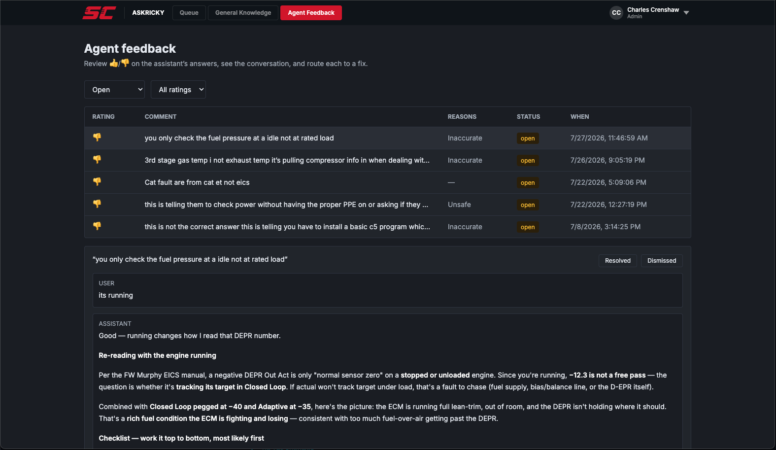Click thumbs-down icon on 3rd stage gas temp row
The image size is (776, 450).
[x=97, y=159]
